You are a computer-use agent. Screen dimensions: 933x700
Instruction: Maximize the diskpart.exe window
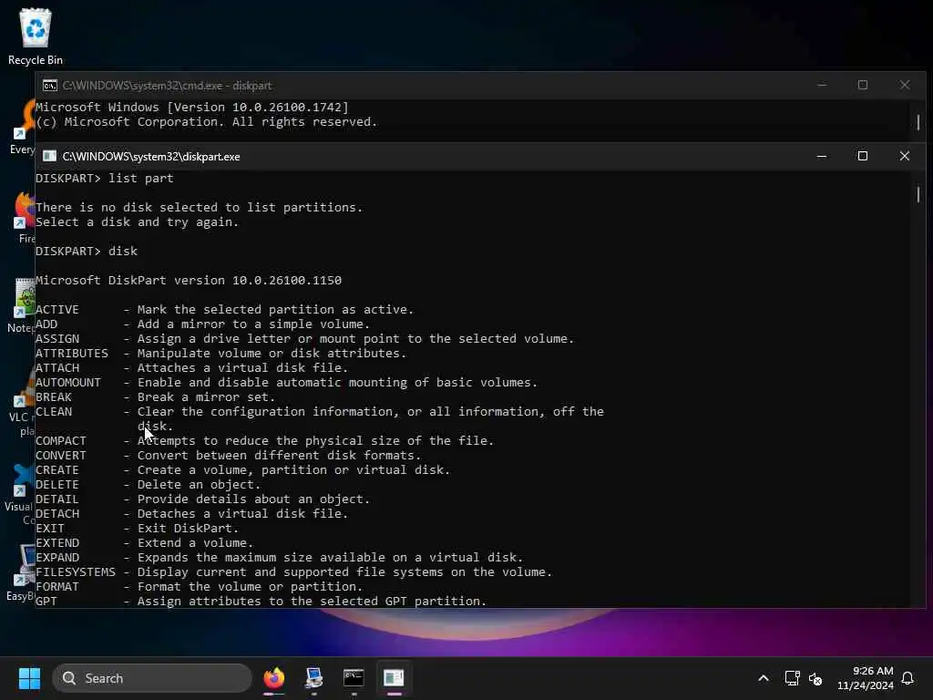click(x=862, y=156)
